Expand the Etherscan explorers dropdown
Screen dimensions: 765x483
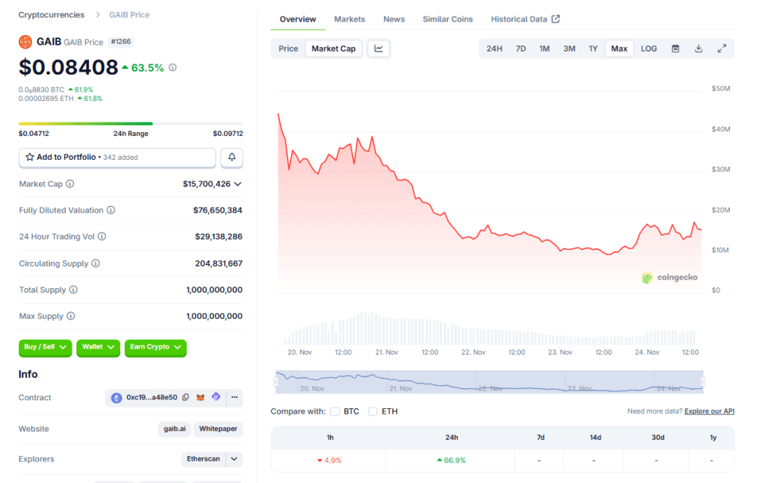pyautogui.click(x=235, y=459)
